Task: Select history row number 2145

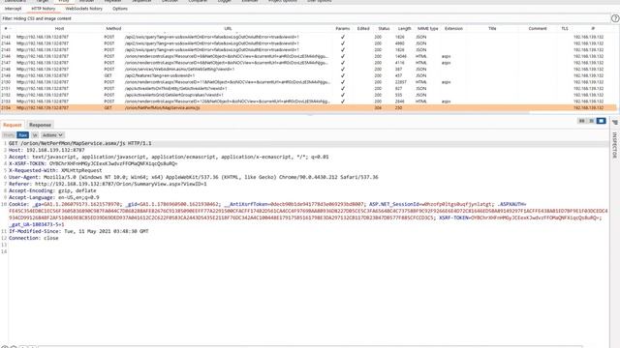Action: coord(308,49)
